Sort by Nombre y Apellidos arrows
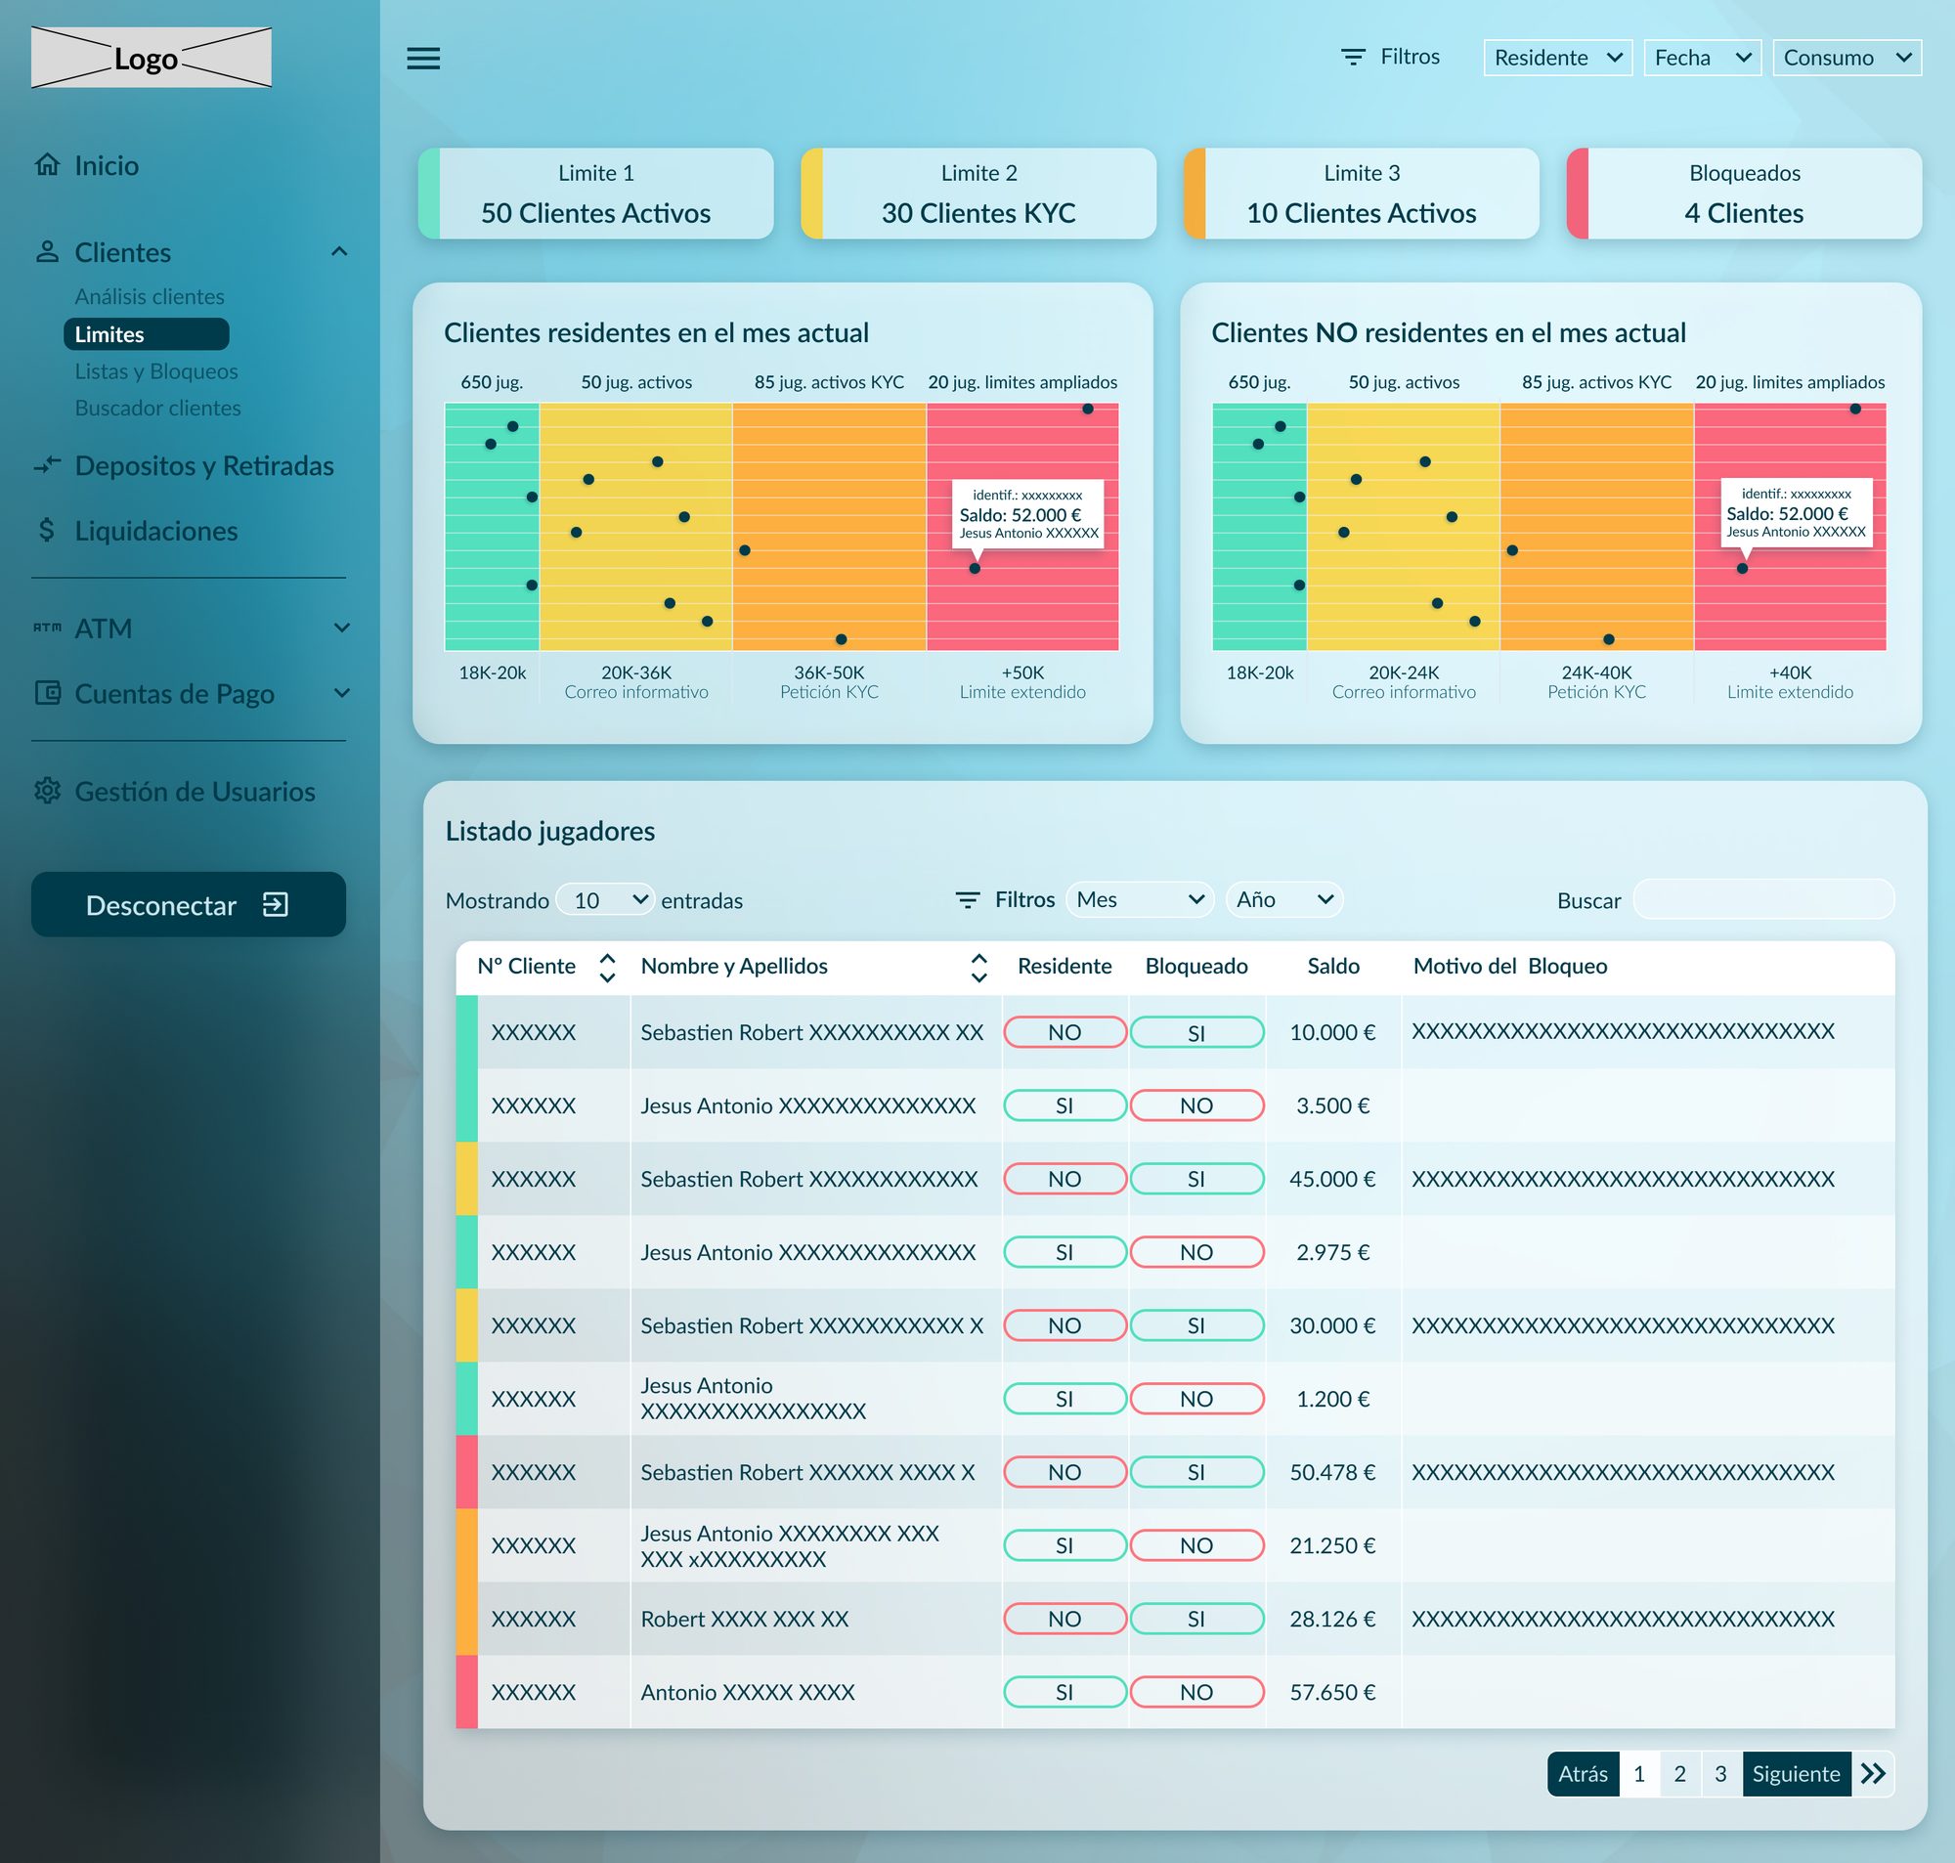This screenshot has width=1955, height=1863. [979, 968]
